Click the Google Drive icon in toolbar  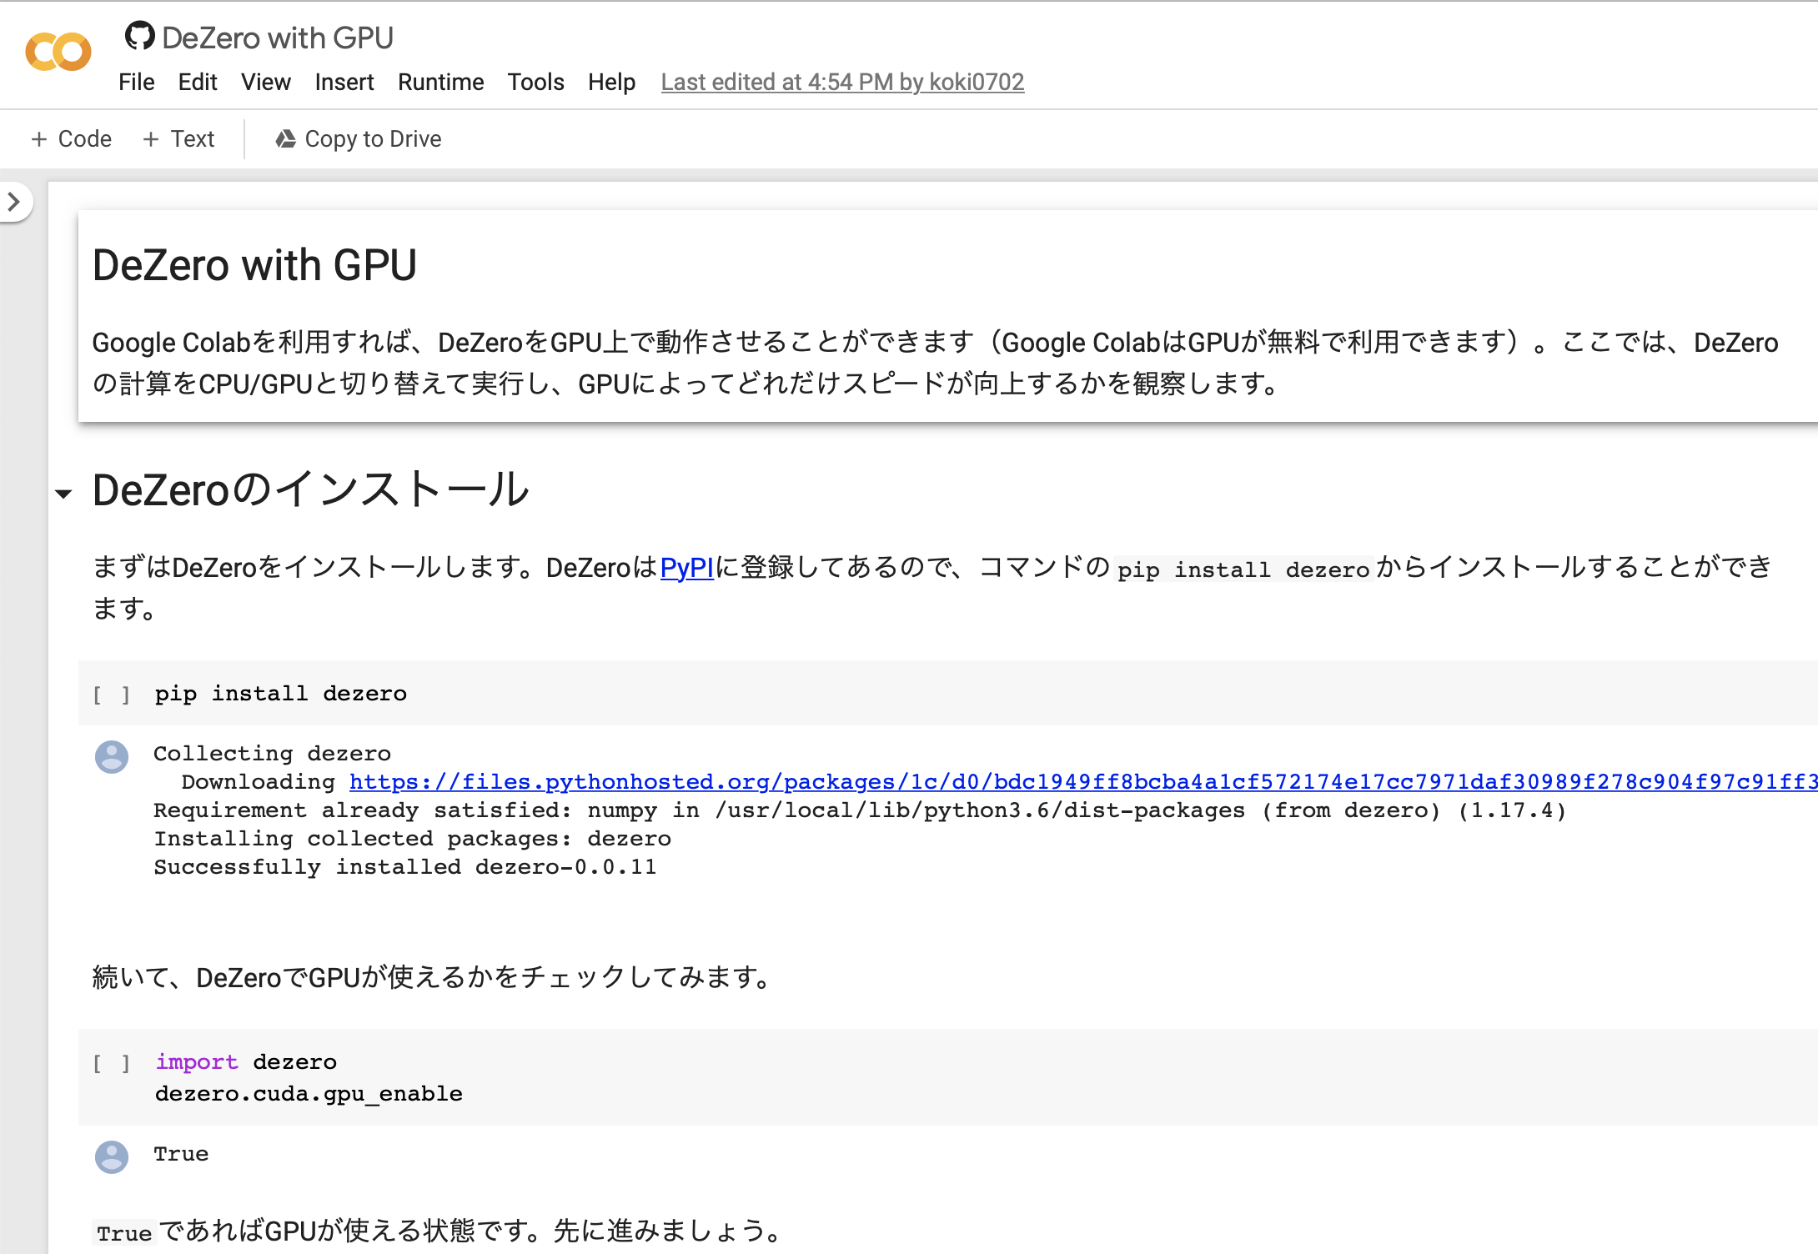coord(285,138)
